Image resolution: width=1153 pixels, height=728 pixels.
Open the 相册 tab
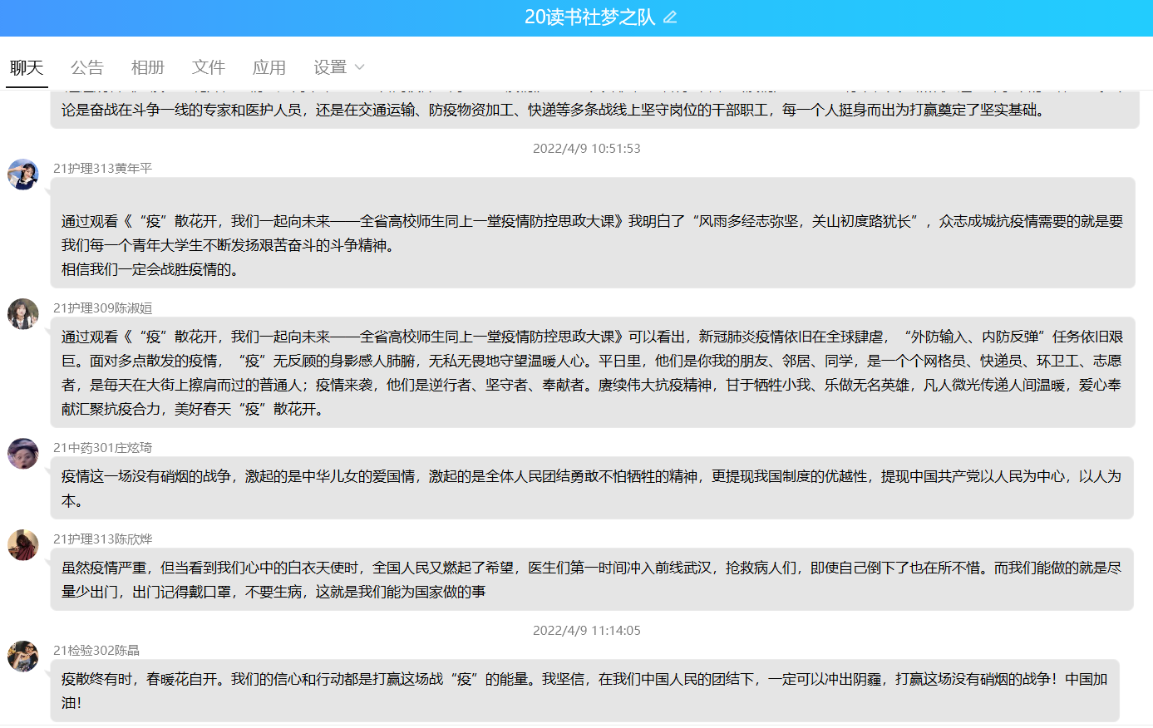[x=148, y=67]
